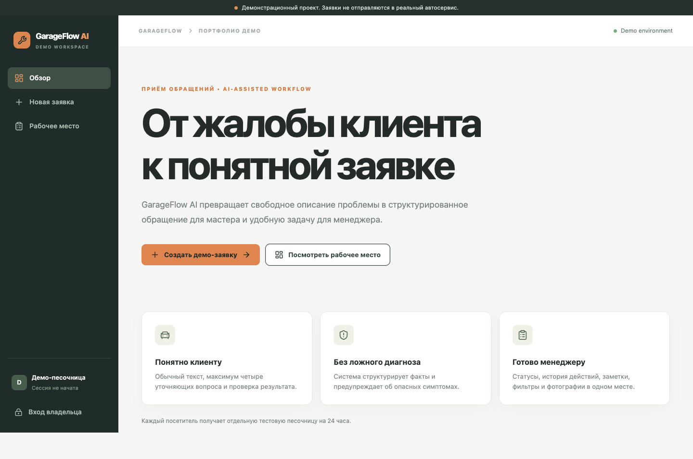Image resolution: width=693 pixels, height=459 pixels.
Task: Click the ПОРТФОЛИО ДЕМО breadcrumb
Action: pyautogui.click(x=230, y=31)
